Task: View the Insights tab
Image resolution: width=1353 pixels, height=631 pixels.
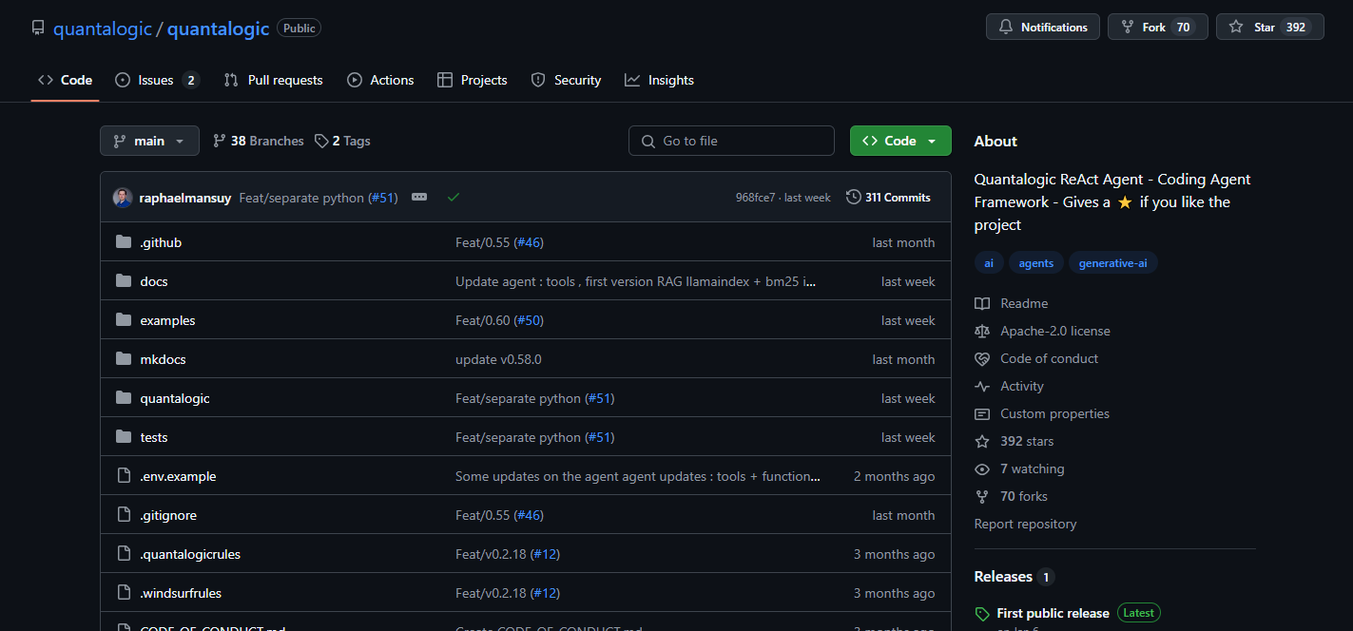Action: 659,80
